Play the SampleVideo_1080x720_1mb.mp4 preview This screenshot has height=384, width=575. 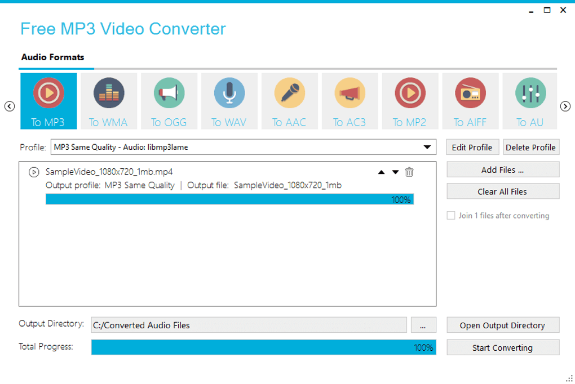[34, 172]
